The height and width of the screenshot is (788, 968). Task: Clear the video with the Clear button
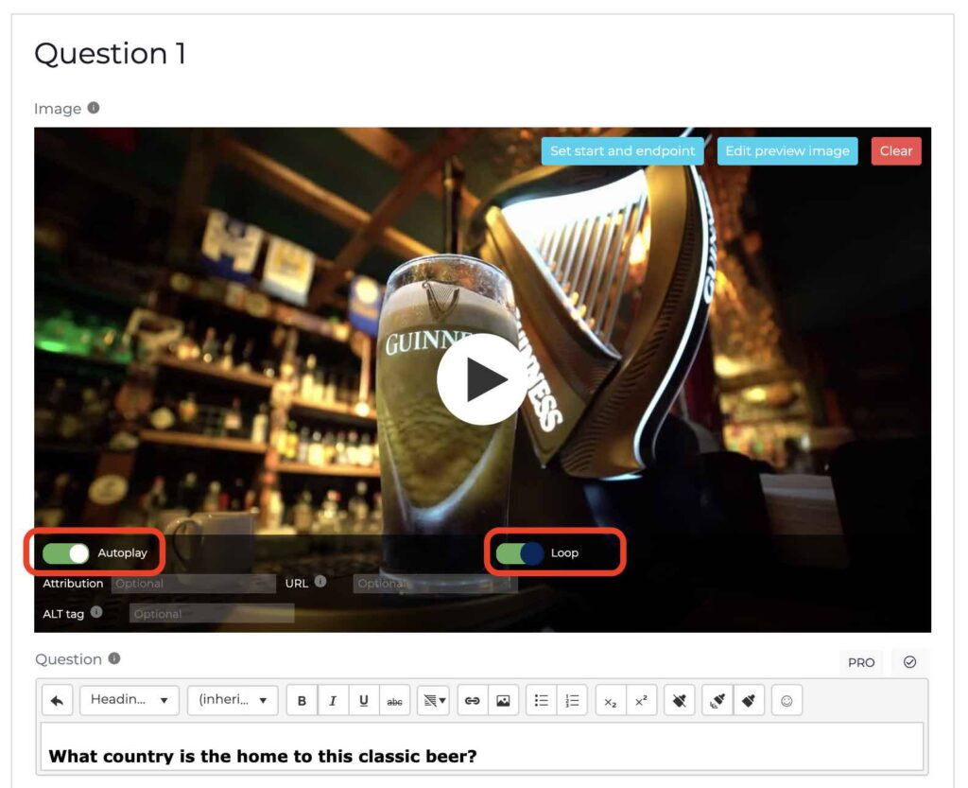[x=896, y=150]
